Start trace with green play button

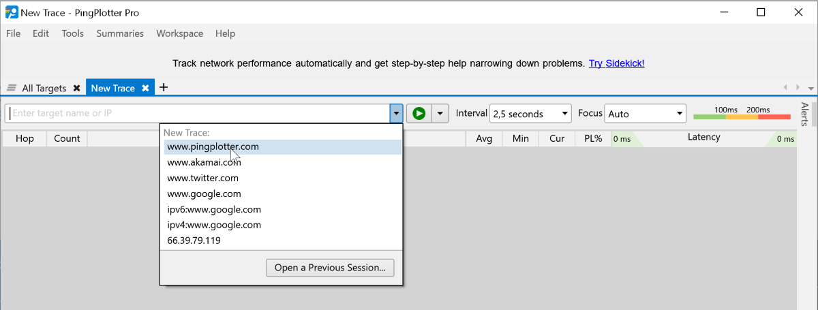(x=419, y=114)
